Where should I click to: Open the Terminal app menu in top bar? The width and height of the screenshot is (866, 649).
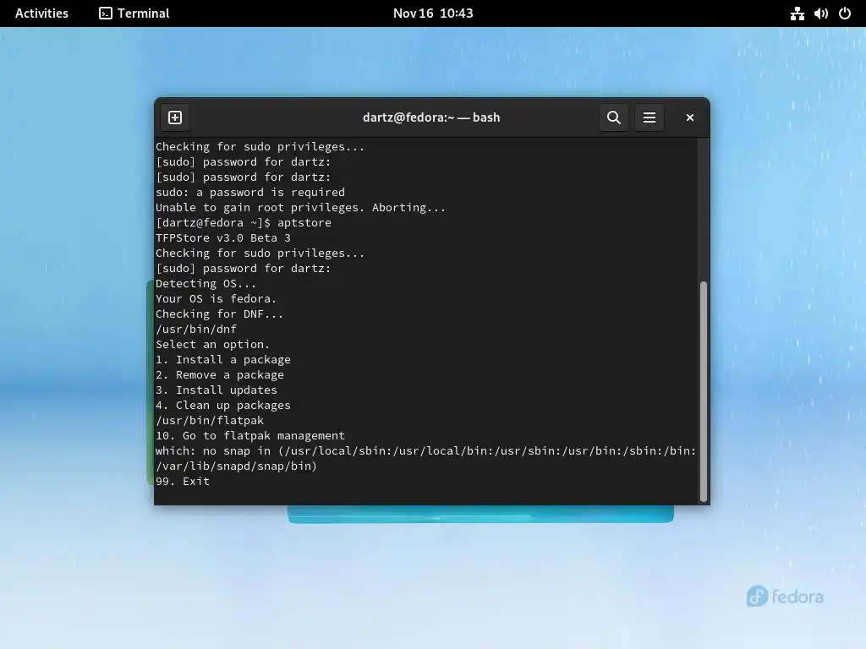(134, 14)
